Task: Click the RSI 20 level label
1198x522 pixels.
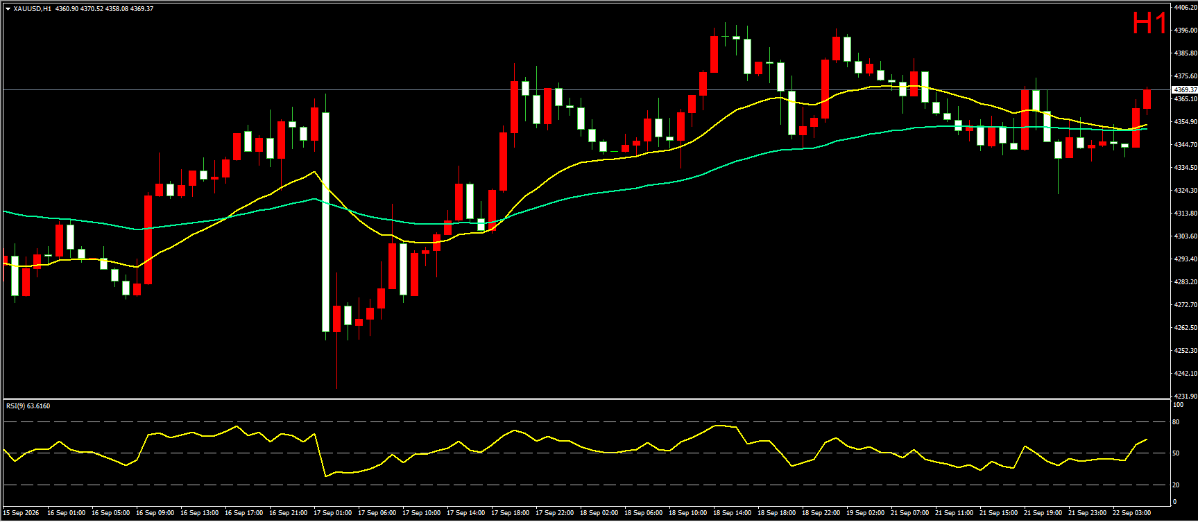Action: point(1176,485)
